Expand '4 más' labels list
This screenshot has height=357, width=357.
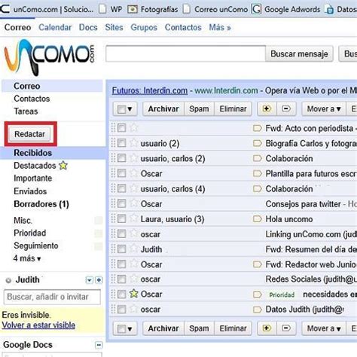click(27, 258)
